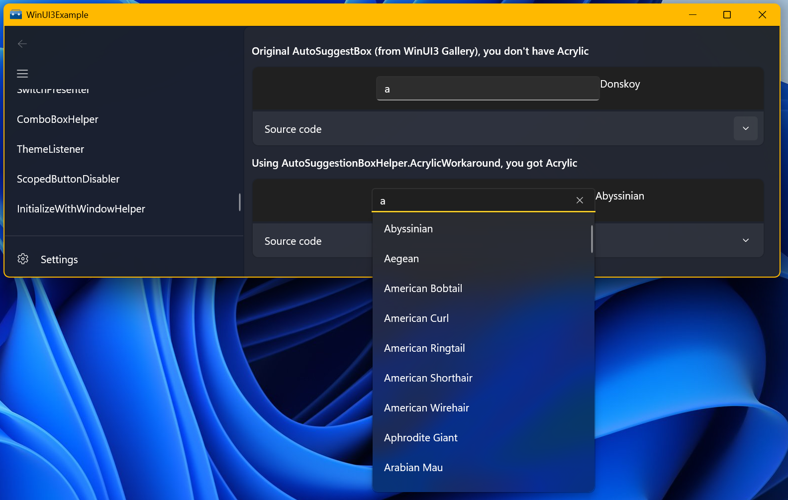Maximize the WinUI3Example window
Image resolution: width=788 pixels, height=500 pixels.
click(x=727, y=14)
